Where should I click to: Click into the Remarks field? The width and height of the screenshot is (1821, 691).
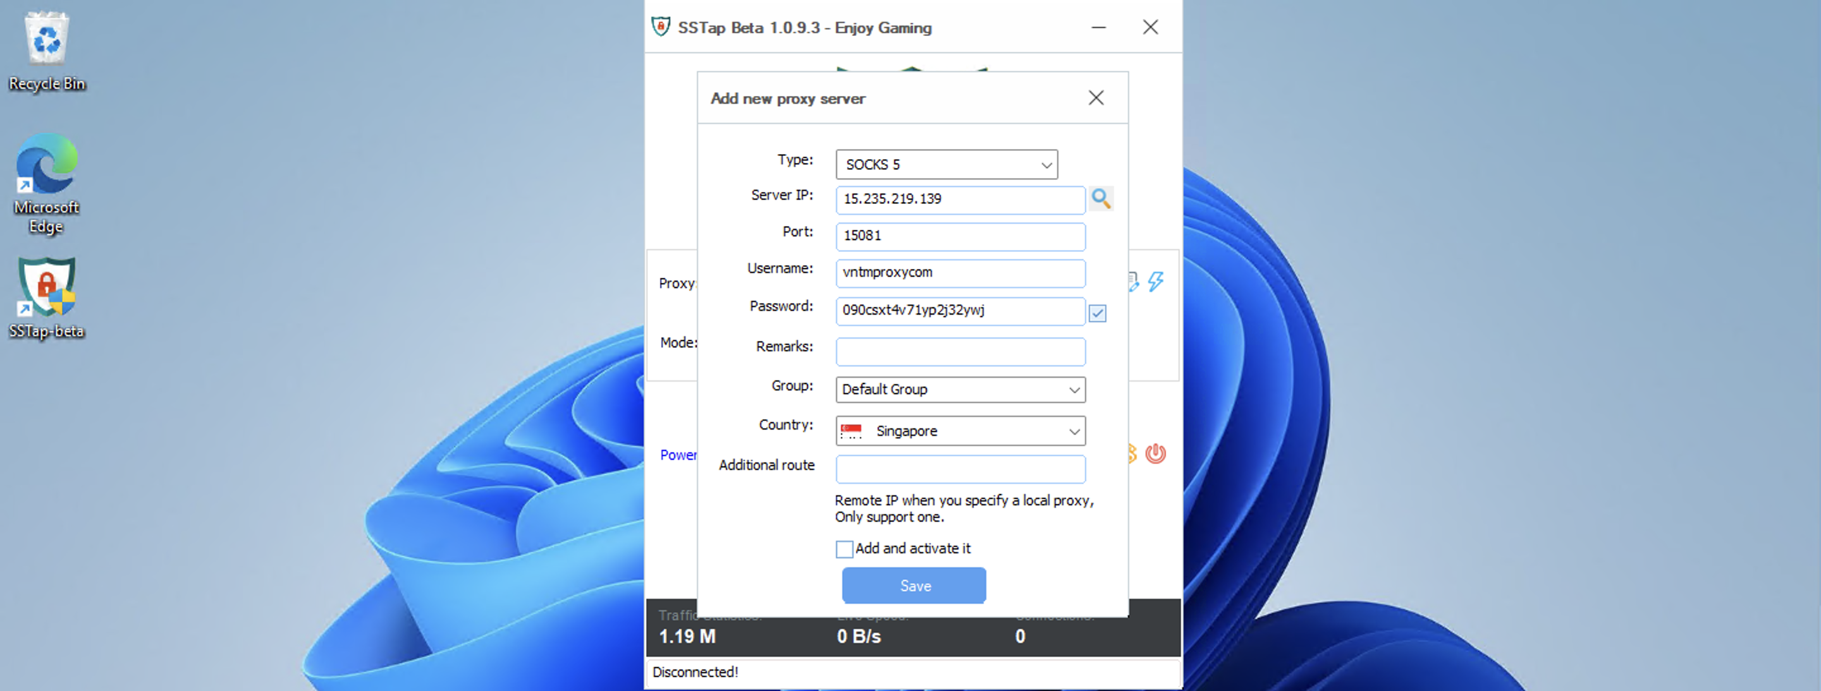click(960, 351)
